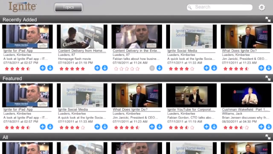
Task: Click greyed add icon for Content Delivery in the Ente
Action: click(152, 68)
